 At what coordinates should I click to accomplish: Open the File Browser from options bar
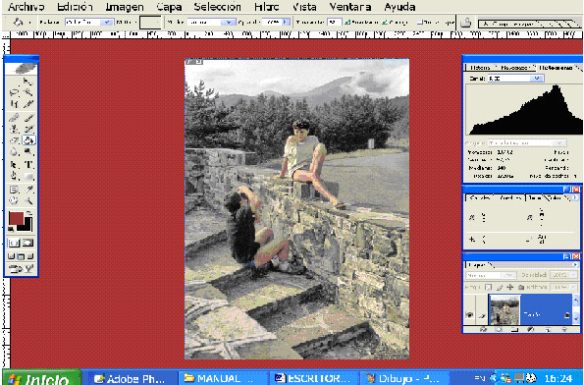[465, 23]
